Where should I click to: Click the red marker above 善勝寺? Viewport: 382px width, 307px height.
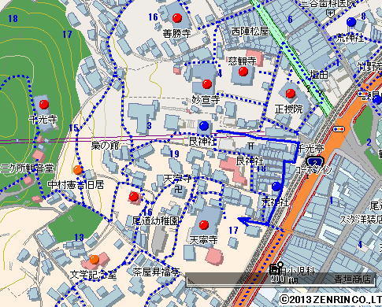(177, 18)
